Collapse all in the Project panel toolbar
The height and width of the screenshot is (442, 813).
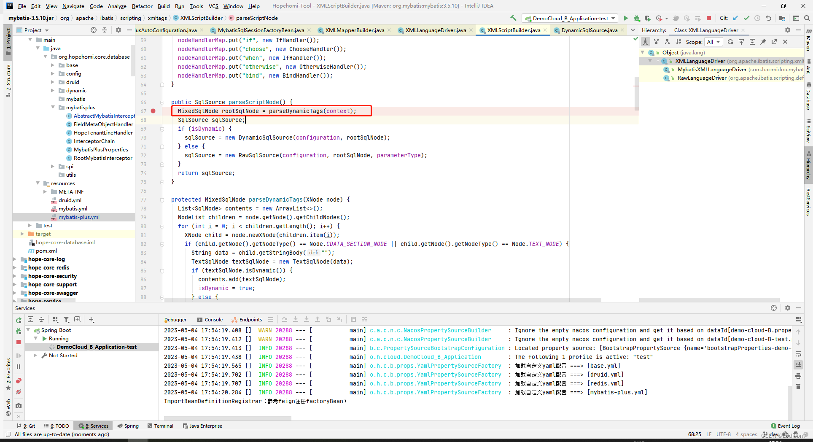point(105,30)
